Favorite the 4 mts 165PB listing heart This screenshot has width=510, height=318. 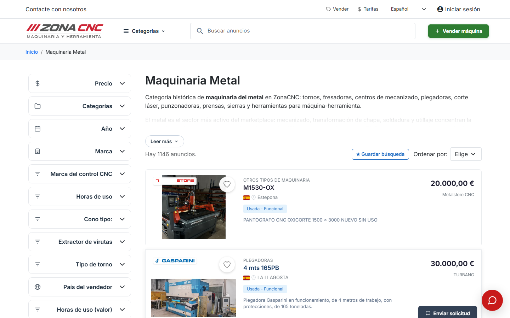click(227, 265)
